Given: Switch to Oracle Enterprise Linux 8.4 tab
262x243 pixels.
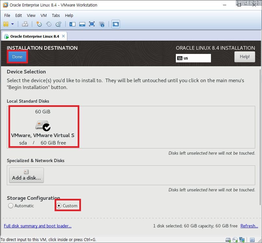Looking at the screenshot, I should [34, 36].
